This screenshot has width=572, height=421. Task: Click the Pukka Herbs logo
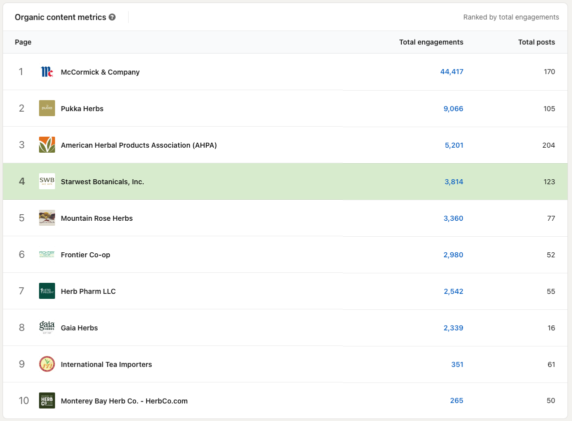click(x=47, y=108)
